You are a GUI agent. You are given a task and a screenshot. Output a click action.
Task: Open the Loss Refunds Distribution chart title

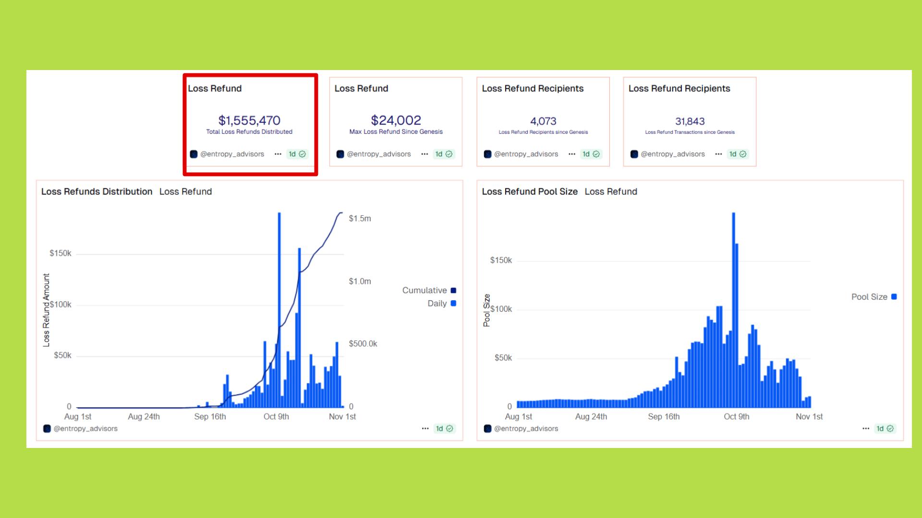click(x=97, y=191)
